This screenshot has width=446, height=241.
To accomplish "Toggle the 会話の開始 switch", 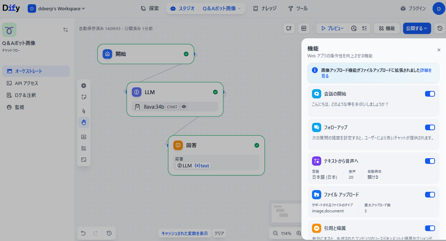I will coord(430,94).
